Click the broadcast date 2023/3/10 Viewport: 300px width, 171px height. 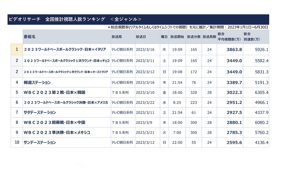coord(145,92)
